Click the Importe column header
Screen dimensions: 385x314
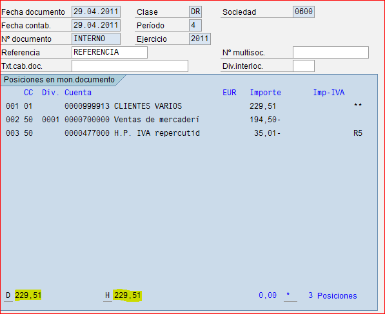click(x=266, y=93)
